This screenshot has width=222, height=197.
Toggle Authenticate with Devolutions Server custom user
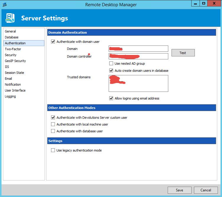pyautogui.click(x=53, y=118)
